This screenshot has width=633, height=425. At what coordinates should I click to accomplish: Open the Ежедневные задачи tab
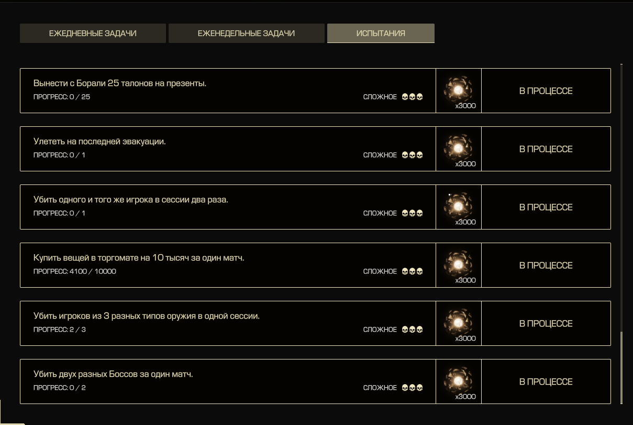coord(93,33)
